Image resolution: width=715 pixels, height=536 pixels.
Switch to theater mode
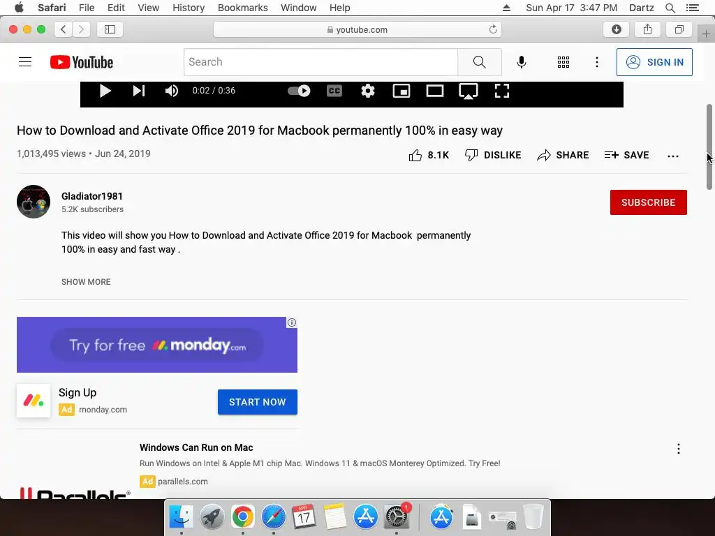[x=434, y=91]
